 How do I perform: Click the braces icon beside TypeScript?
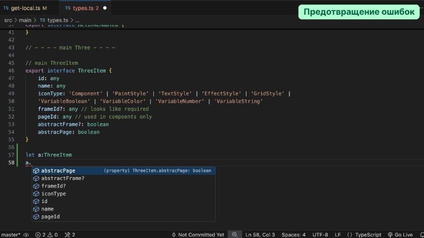[x=349, y=235]
